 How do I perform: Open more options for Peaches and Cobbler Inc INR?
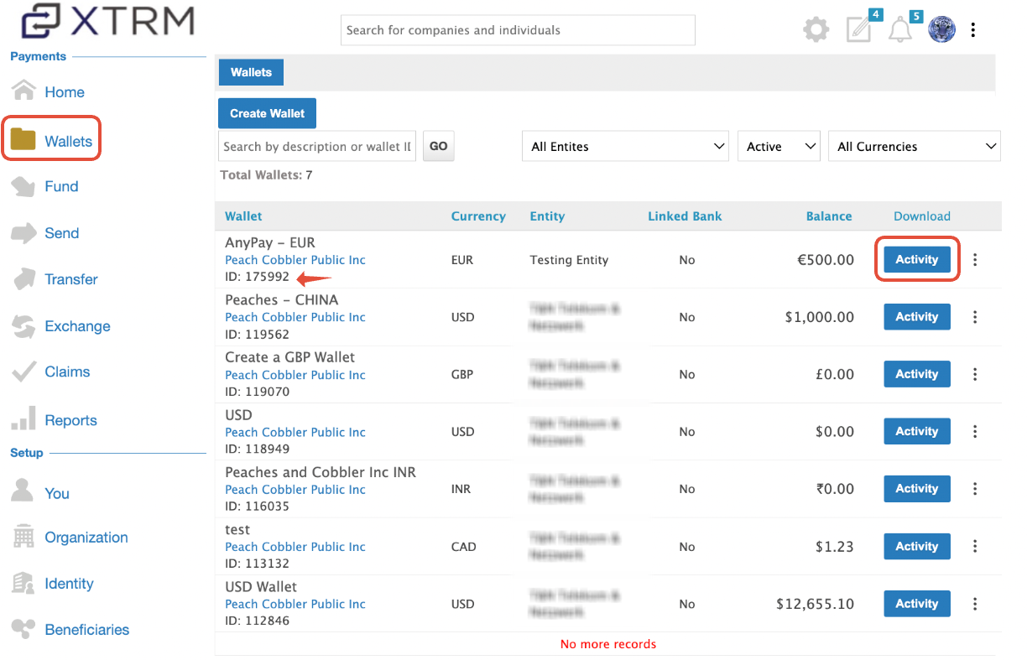975,489
